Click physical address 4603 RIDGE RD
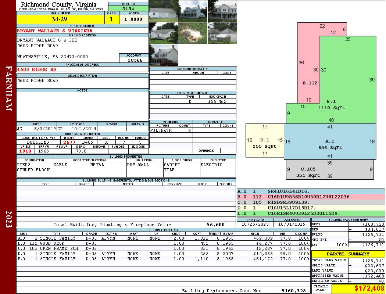Viewport: 386px width, 294px height. [36, 69]
